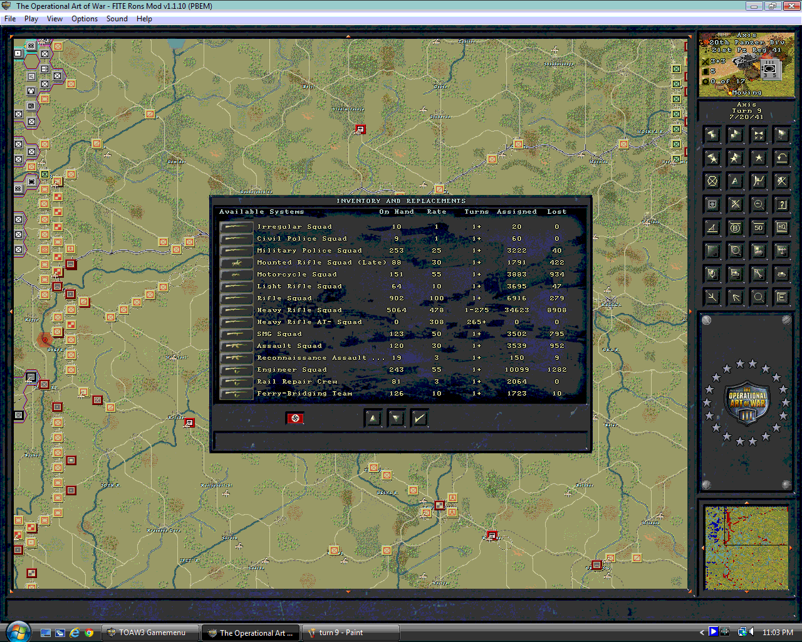The image size is (802, 642).
Task: Confirm inventory dialog with checkmark button
Action: 420,418
